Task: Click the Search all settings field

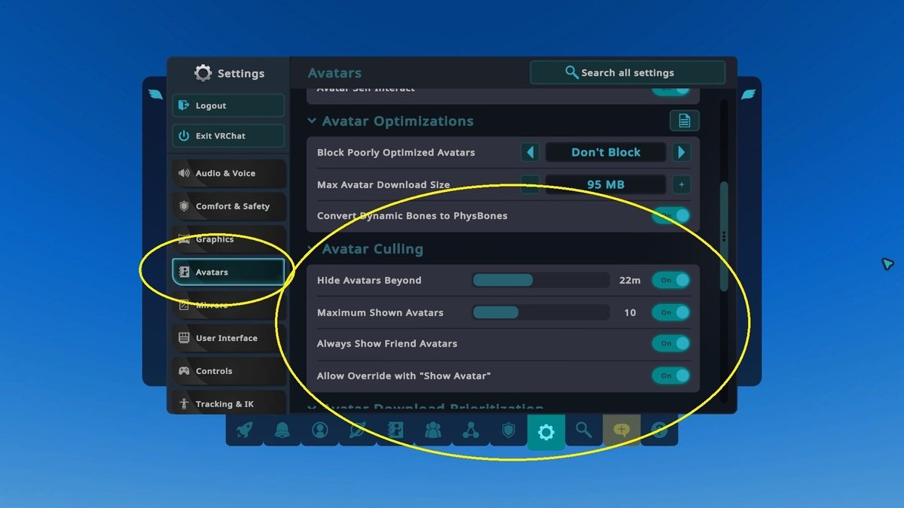Action: coord(628,73)
